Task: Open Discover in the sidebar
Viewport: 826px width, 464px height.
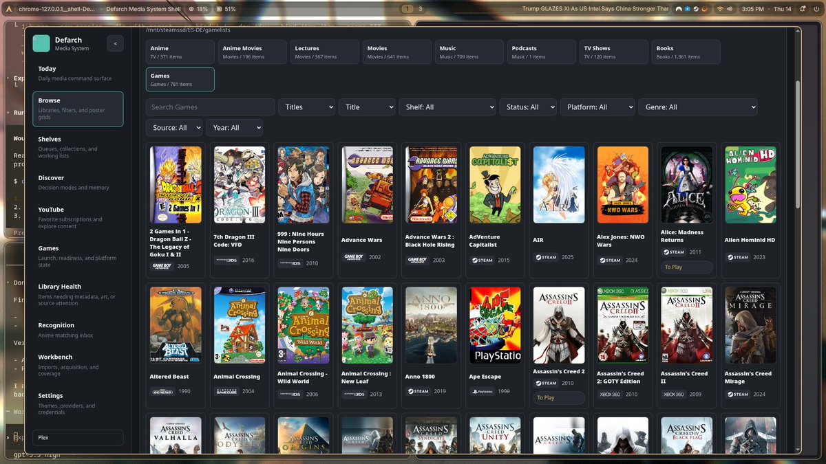Action: tap(78, 182)
